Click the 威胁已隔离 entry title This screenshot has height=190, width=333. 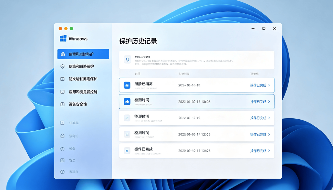click(x=143, y=84)
